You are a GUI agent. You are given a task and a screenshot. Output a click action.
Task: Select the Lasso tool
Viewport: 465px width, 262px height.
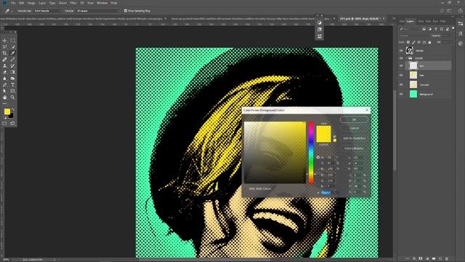(x=4, y=47)
